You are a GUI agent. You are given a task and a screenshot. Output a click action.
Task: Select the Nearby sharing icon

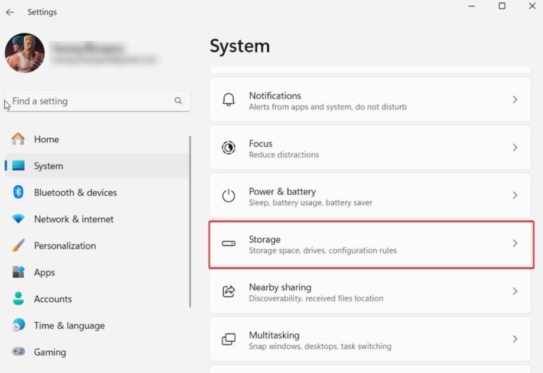tap(228, 292)
